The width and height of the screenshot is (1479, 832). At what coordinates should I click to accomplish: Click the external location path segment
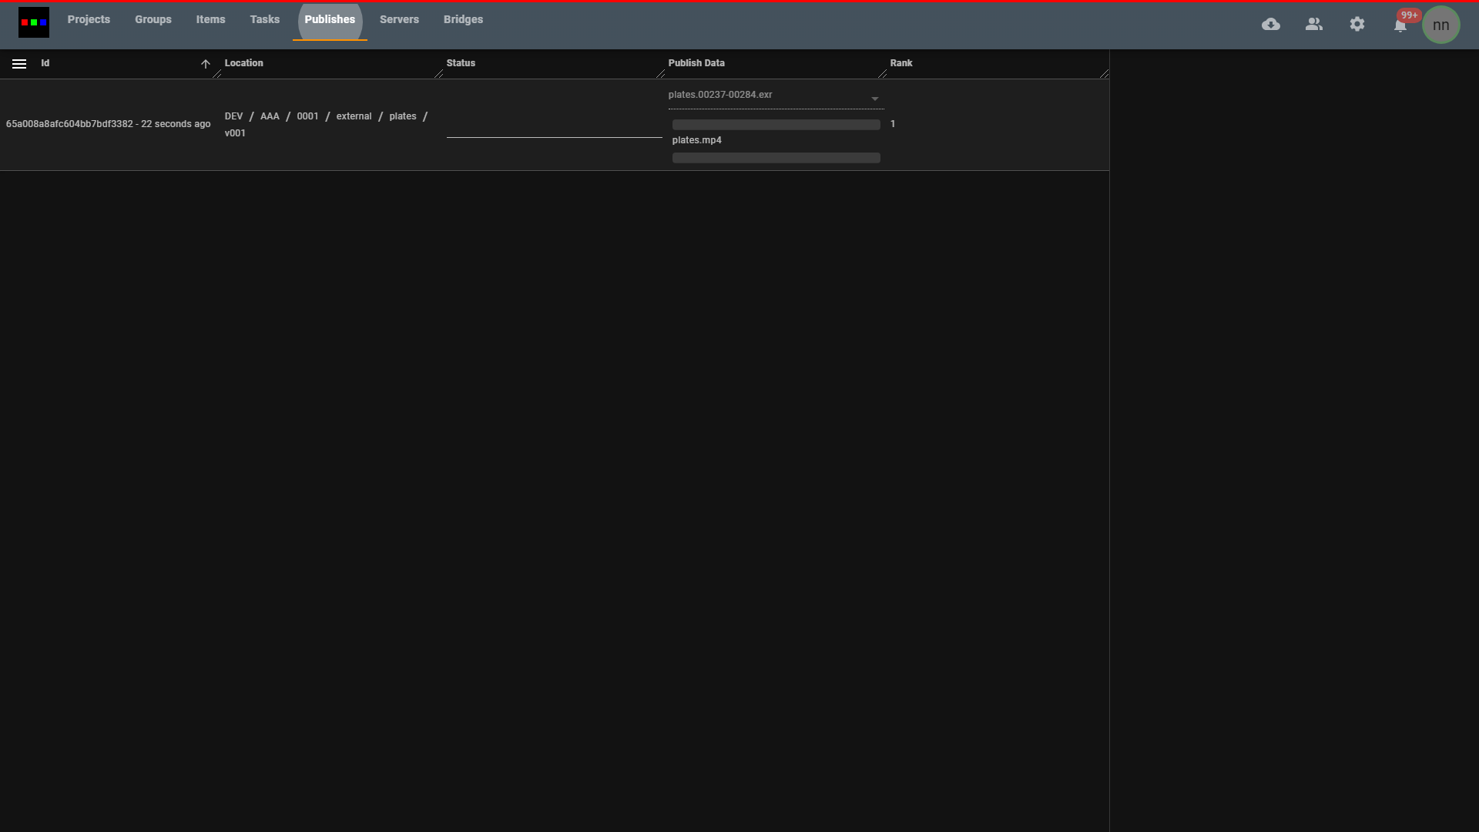click(x=354, y=116)
